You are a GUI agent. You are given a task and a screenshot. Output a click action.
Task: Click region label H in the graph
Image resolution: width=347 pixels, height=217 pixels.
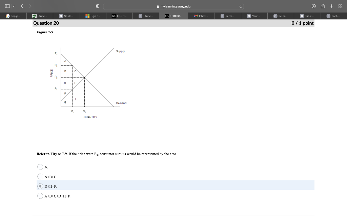(75, 83)
